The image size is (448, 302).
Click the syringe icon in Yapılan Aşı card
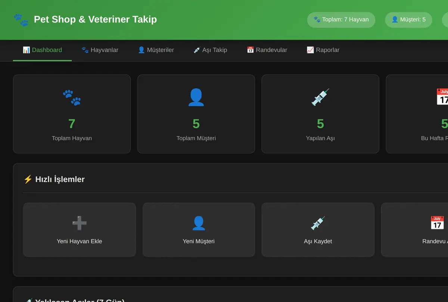tap(320, 98)
